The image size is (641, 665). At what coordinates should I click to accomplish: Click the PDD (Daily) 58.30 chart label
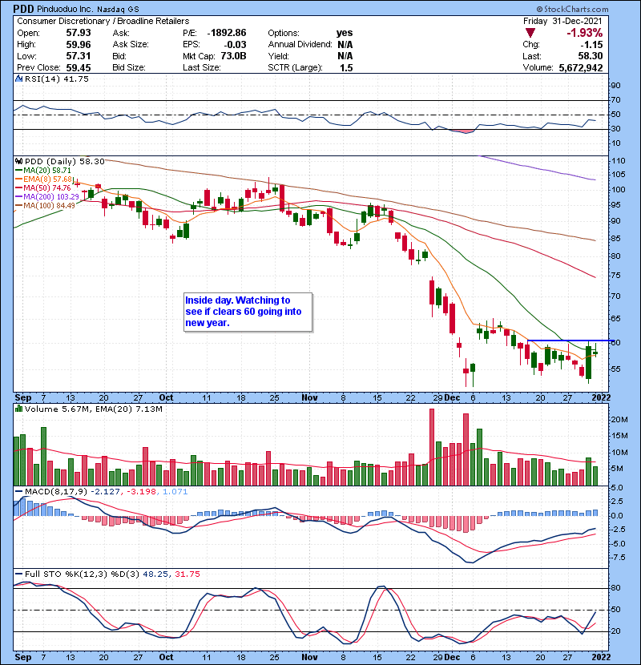click(64, 162)
